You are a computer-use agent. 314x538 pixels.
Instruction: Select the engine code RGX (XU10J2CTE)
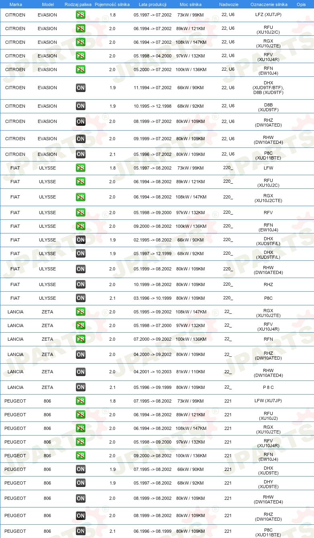269,198
